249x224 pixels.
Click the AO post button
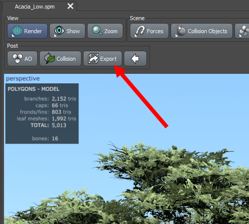click(x=22, y=59)
